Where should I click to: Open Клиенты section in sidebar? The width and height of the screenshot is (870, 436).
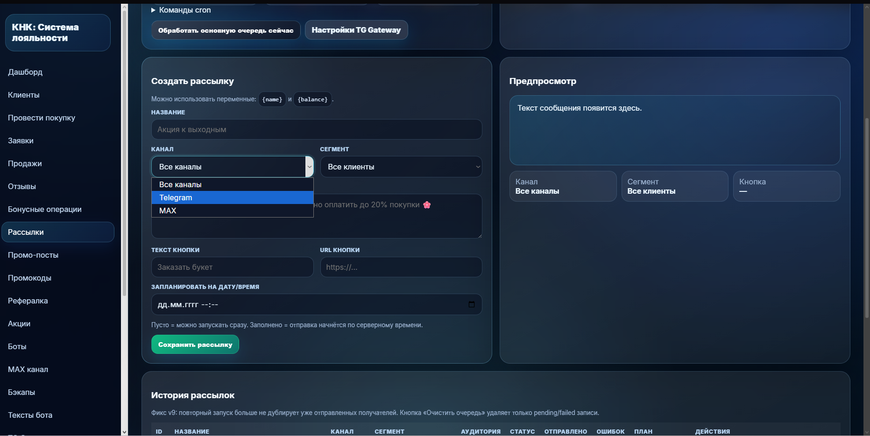(24, 95)
